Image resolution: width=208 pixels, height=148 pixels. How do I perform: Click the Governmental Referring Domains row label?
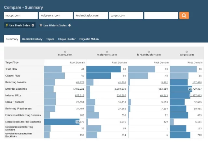click(19, 128)
